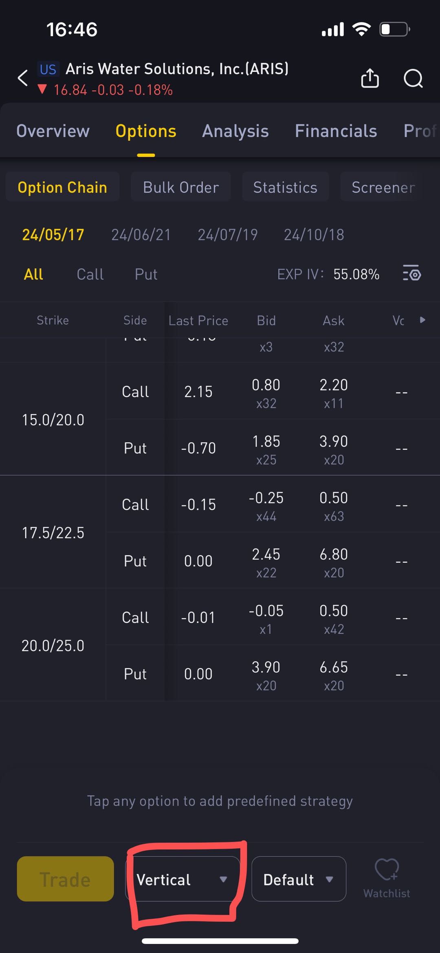Tap the Watchlist heart icon
The image size is (440, 953).
point(387,871)
